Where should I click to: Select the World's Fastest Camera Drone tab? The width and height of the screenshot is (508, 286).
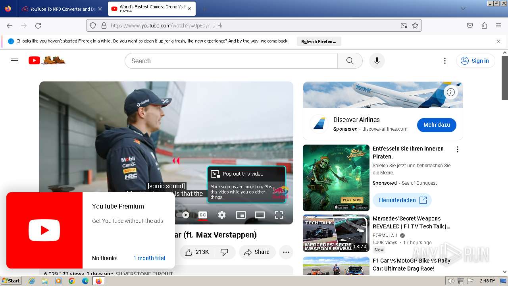pyautogui.click(x=152, y=9)
